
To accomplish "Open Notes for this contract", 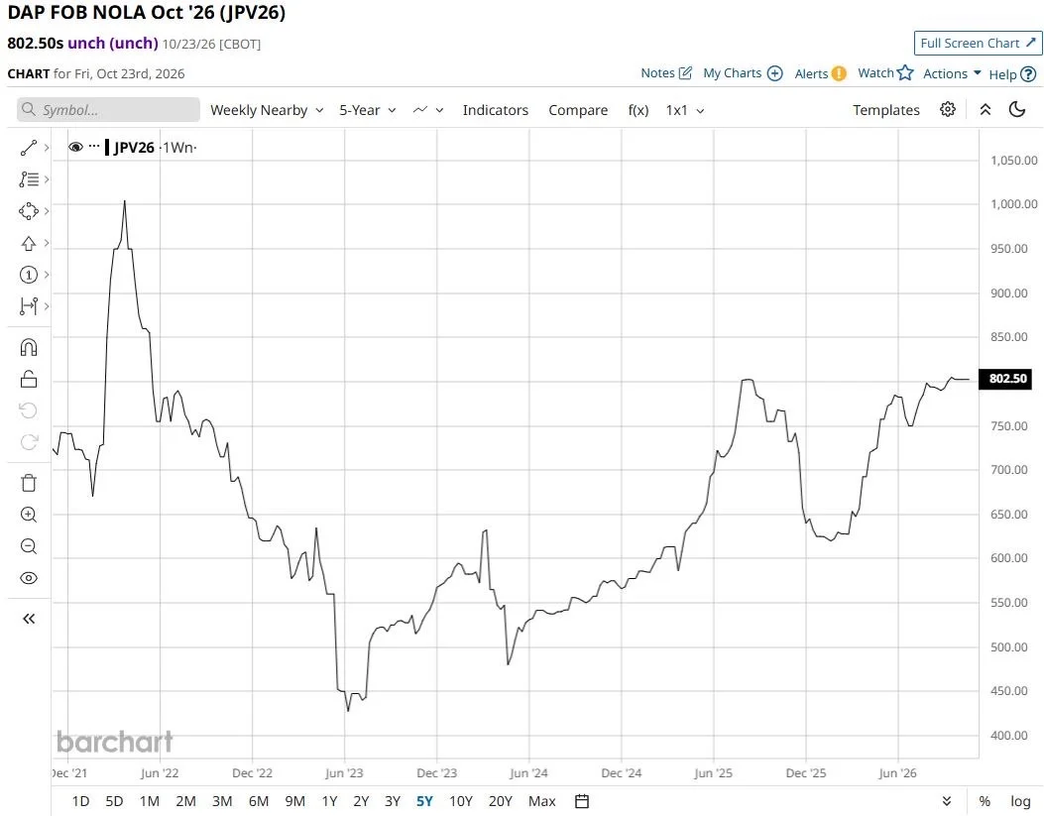I will point(666,73).
